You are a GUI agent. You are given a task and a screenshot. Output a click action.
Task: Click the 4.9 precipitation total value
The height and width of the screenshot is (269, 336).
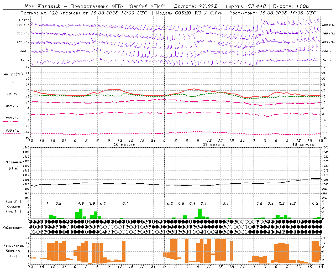[81, 204]
